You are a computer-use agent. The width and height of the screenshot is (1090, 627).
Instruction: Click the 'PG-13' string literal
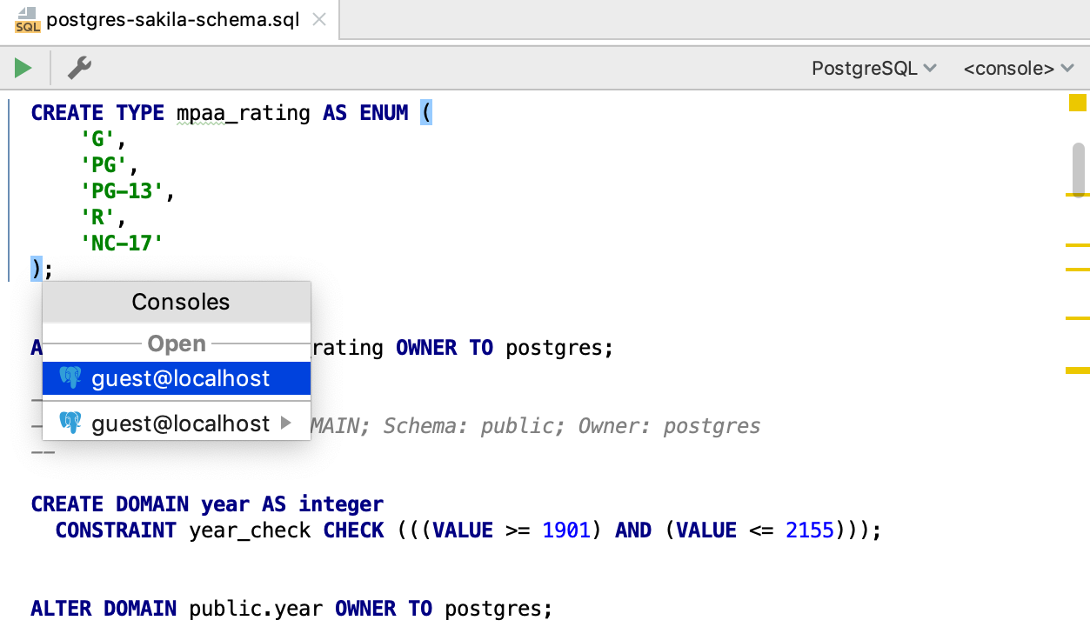[x=122, y=191]
